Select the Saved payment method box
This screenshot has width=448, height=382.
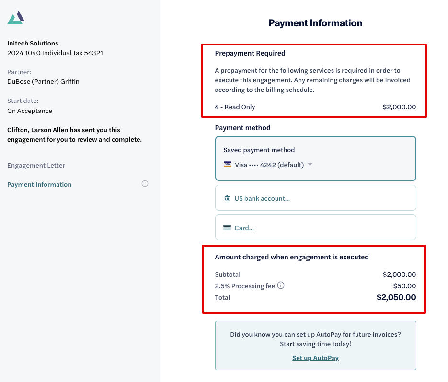pos(315,158)
